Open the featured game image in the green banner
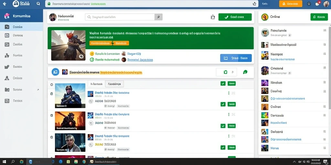 [x=69, y=45]
